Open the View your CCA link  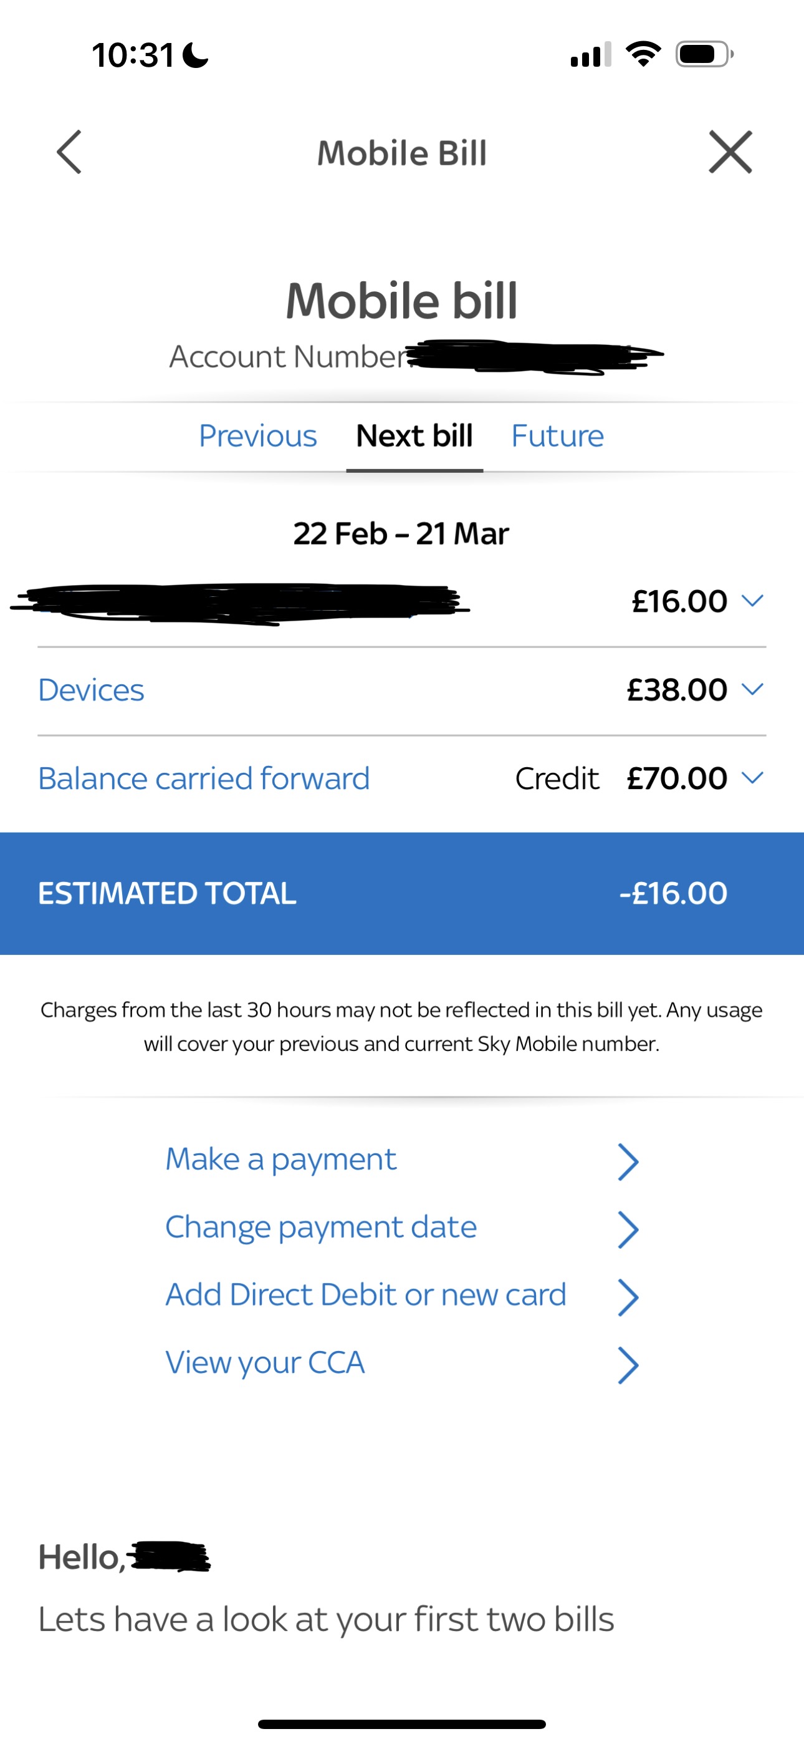coord(266,1362)
